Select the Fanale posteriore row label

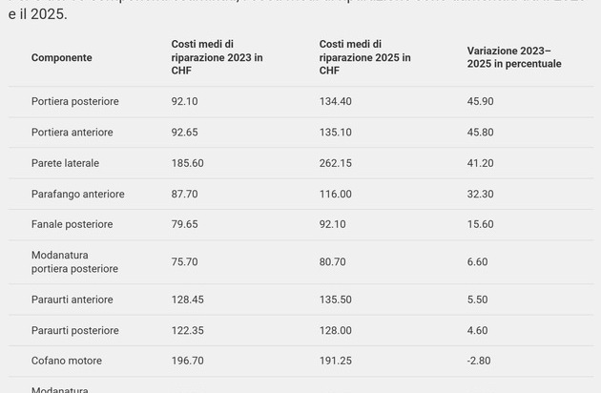click(73, 224)
